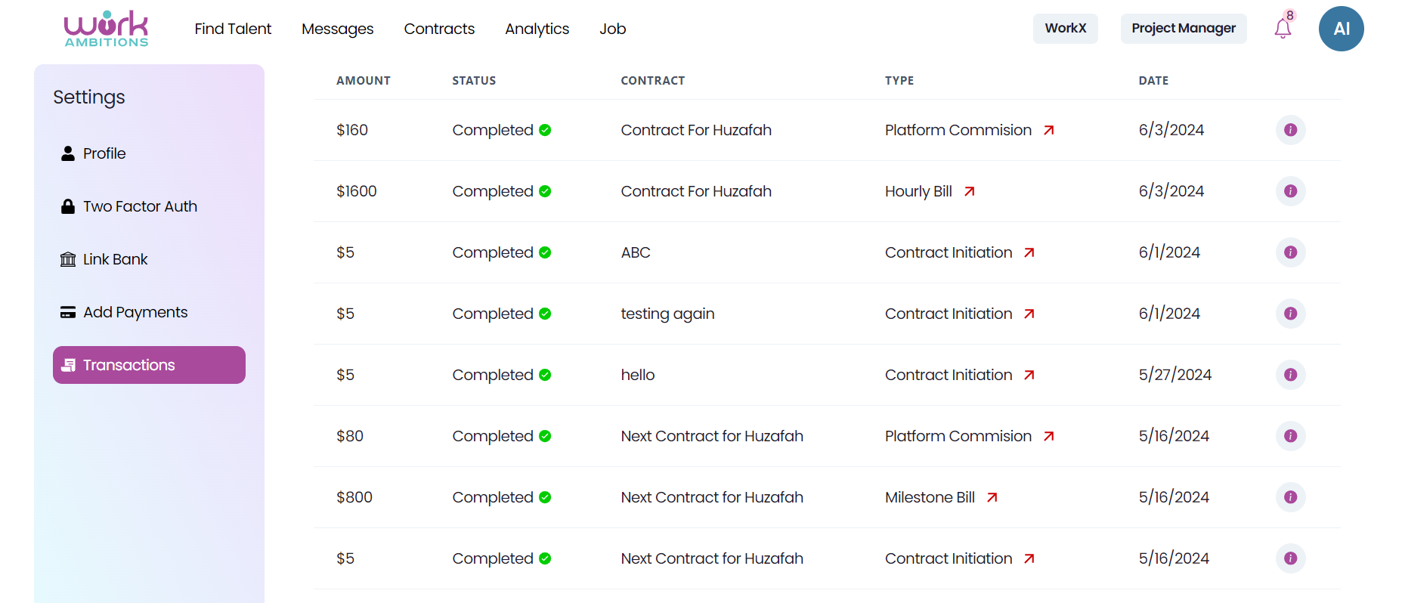Click the AMOUNT column header

(364, 81)
